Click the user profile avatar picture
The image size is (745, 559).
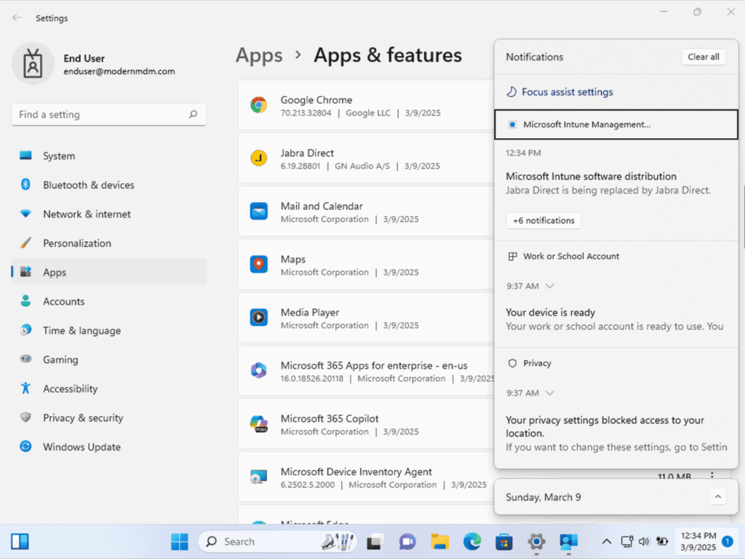pyautogui.click(x=33, y=64)
